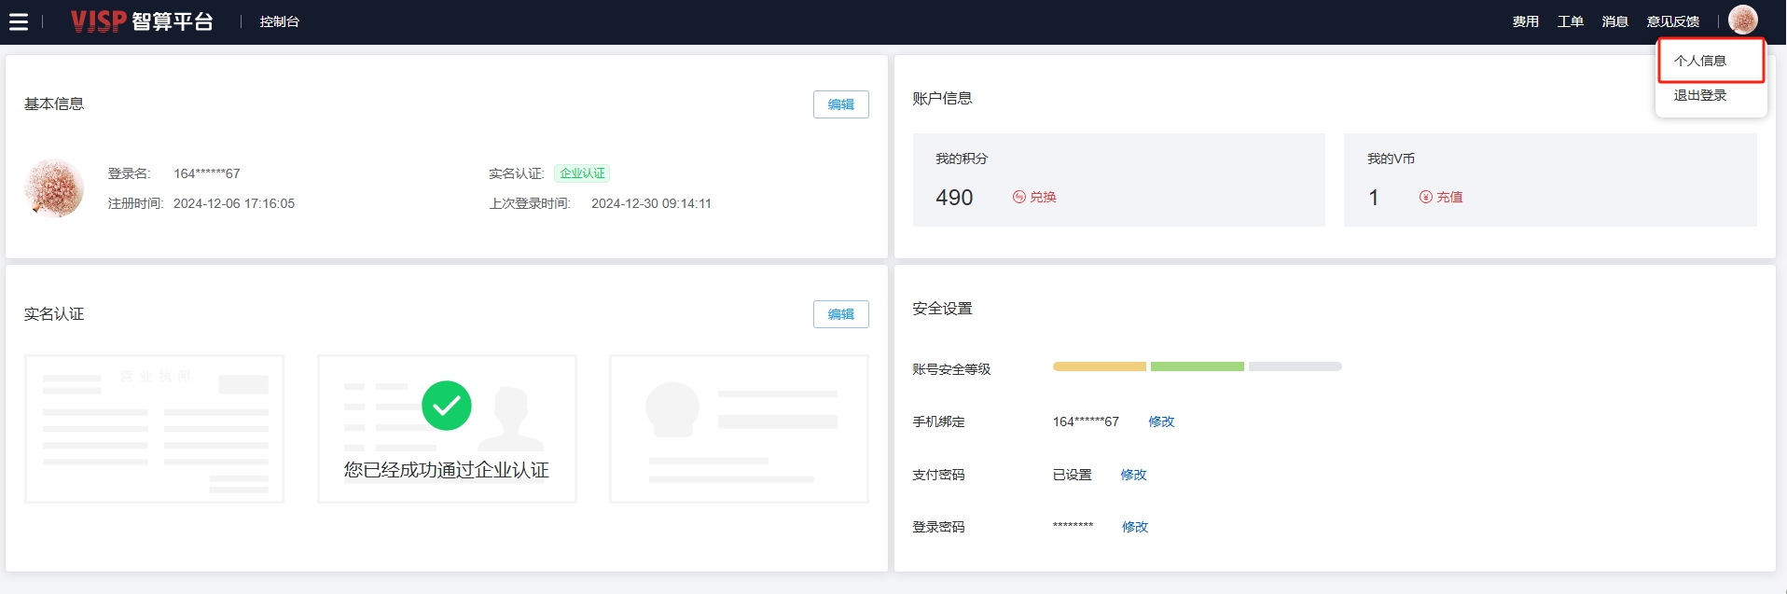This screenshot has width=1787, height=594.
Task: Click the user avatar in the top bar
Action: (1742, 20)
